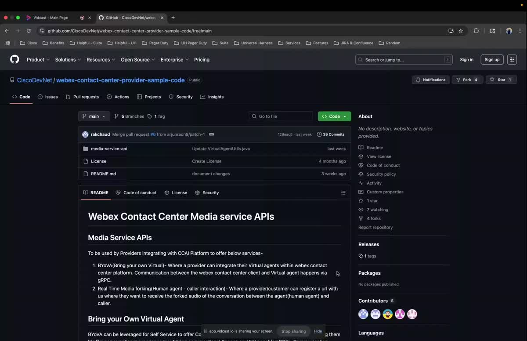This screenshot has width=527, height=341.
Task: Click the second contributor avatar
Action: pos(375,314)
